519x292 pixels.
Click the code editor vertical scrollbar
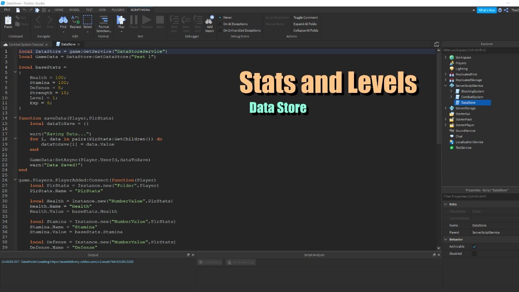(x=438, y=97)
